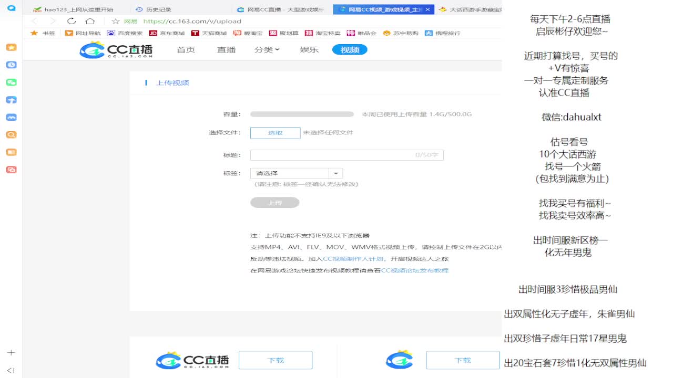Expand the 分类 navigation dropdown
673x378 pixels.
click(267, 50)
